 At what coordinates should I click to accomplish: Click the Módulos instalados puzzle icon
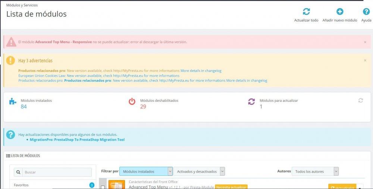[x=13, y=101]
